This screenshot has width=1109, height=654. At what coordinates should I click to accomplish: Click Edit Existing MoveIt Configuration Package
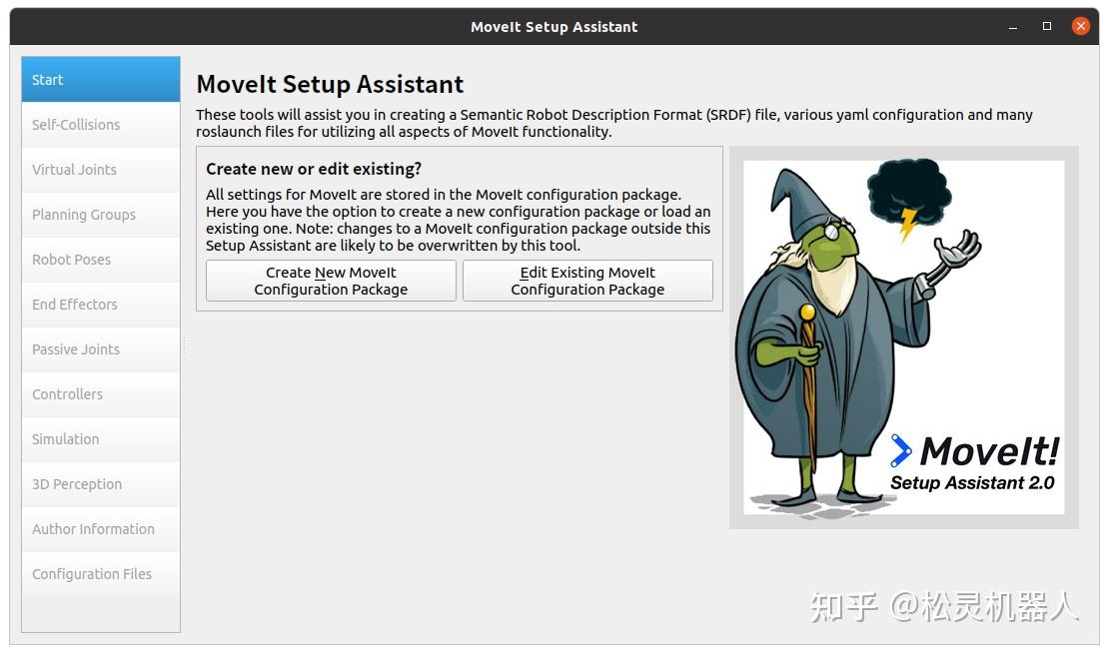(587, 281)
